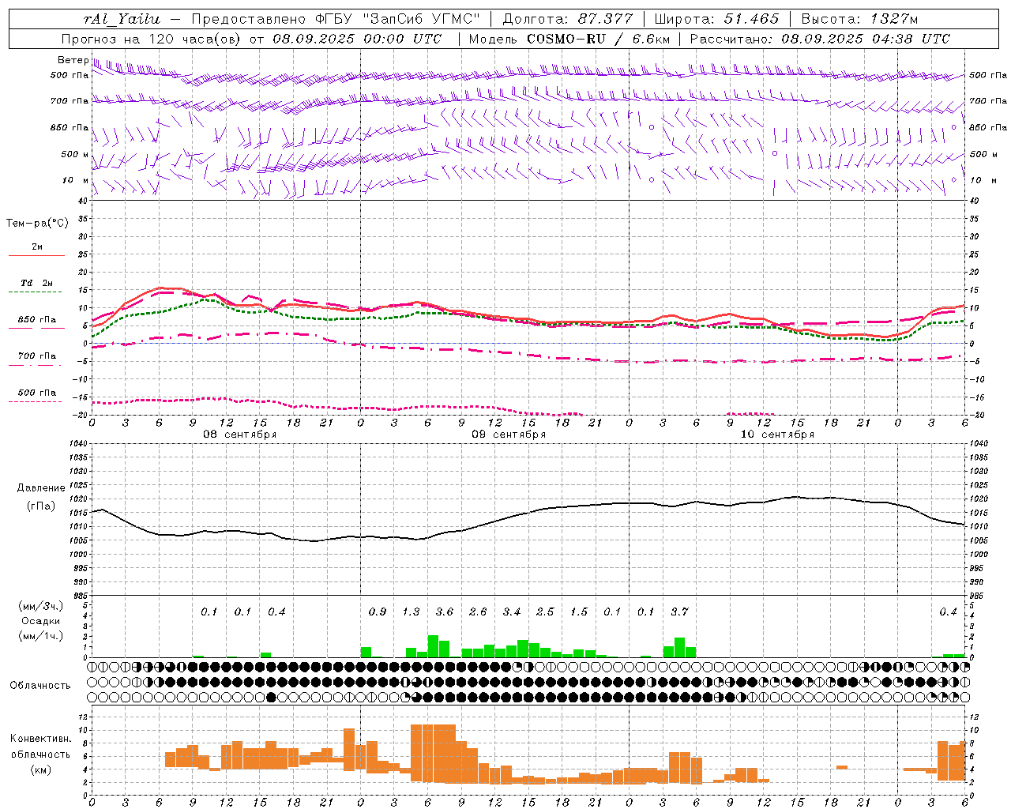Click the 'Высота: 1327м' elevation value
Screen dimensions: 1011x809
tap(859, 19)
